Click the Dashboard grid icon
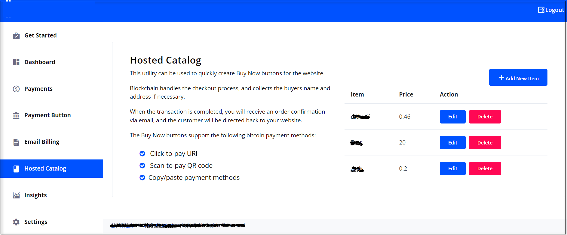567x235 pixels. [16, 62]
